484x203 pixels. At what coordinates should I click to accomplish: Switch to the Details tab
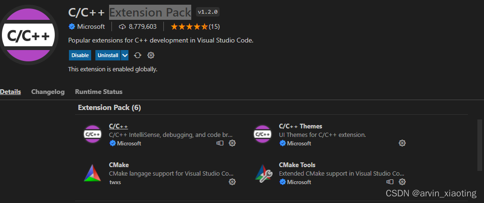coord(10,92)
